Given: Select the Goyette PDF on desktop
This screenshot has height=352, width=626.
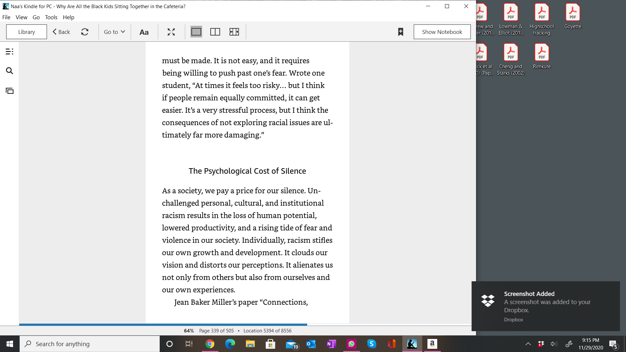Looking at the screenshot, I should (x=573, y=16).
